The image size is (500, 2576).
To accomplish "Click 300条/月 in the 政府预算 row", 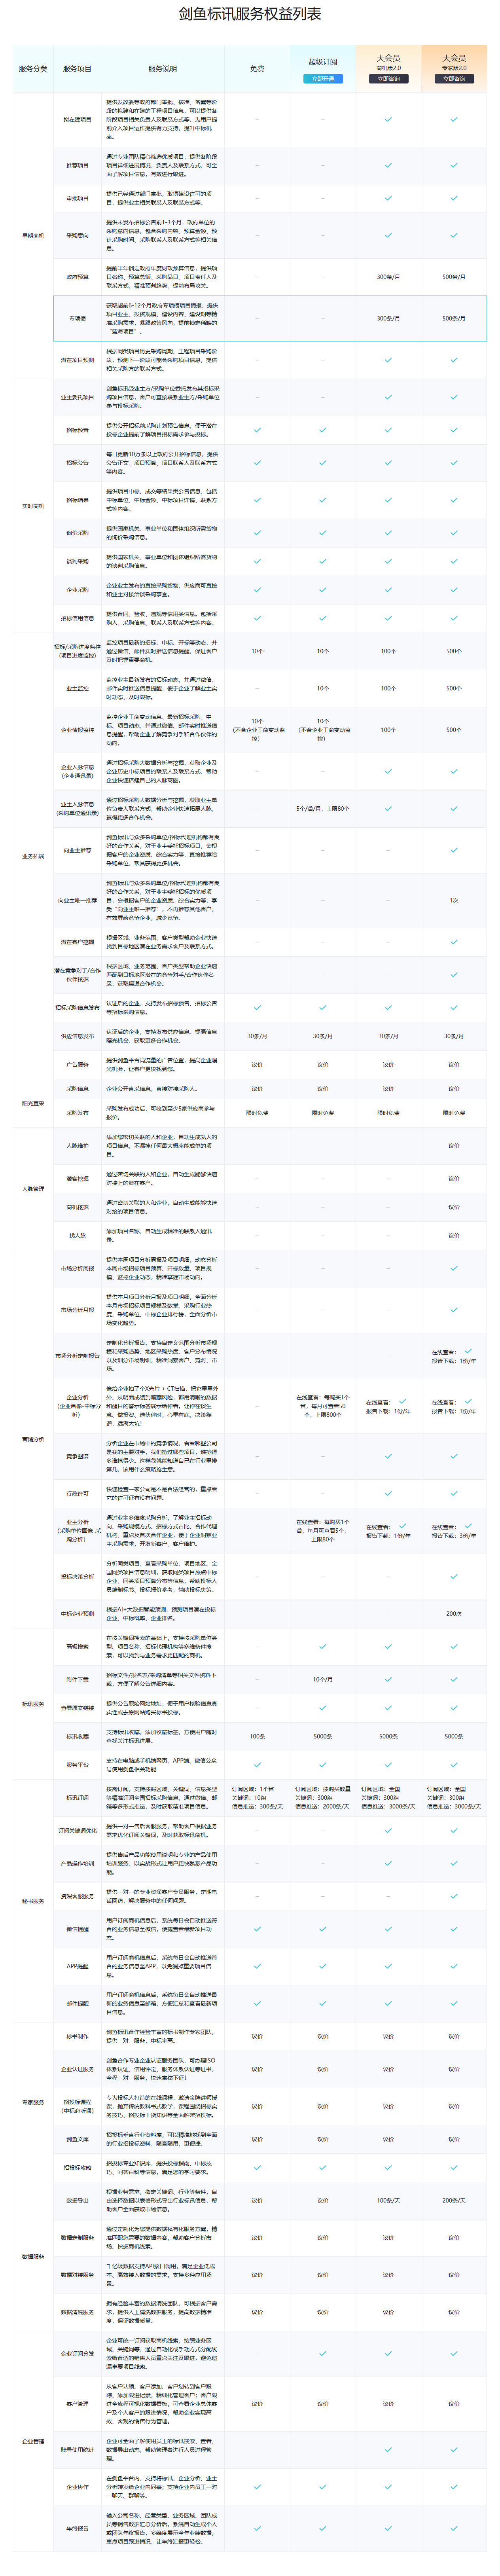I will [388, 277].
